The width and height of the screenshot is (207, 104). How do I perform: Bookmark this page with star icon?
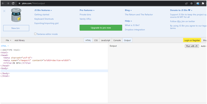click(192, 4)
